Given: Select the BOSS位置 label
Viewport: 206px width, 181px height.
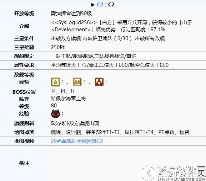Looking at the screenshot, I should click(x=24, y=92).
